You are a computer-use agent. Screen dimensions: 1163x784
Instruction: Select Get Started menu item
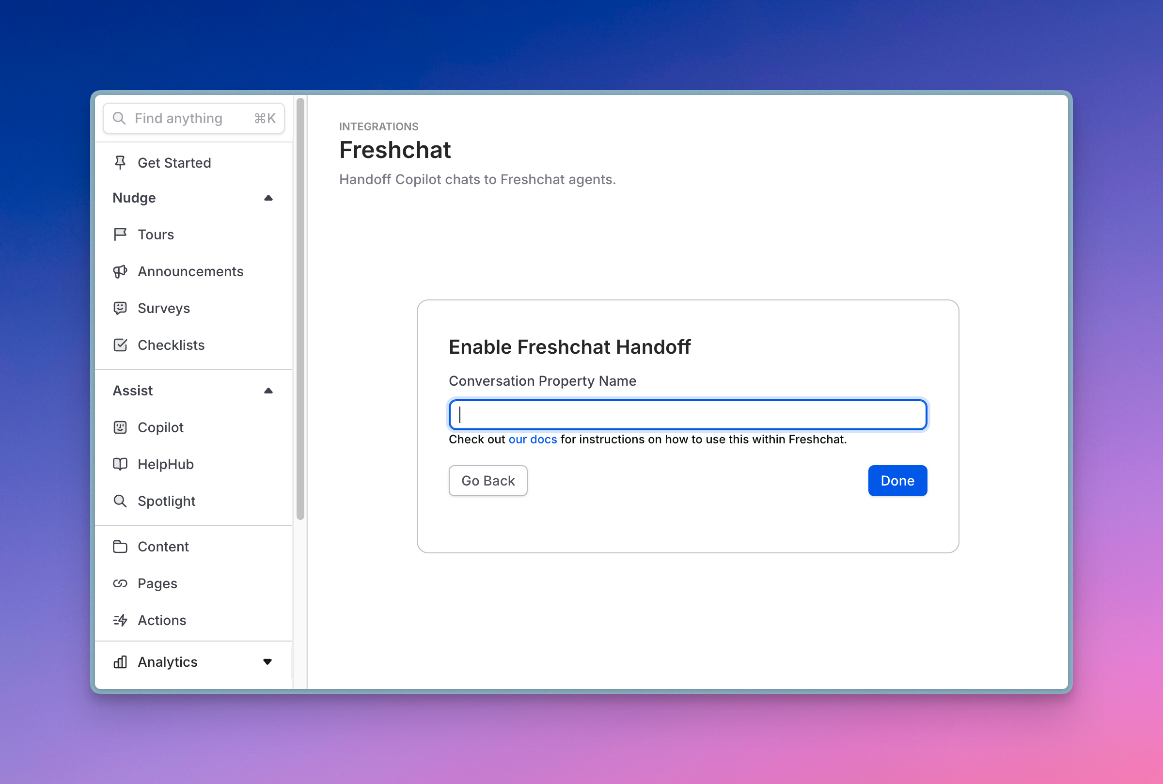coord(174,162)
